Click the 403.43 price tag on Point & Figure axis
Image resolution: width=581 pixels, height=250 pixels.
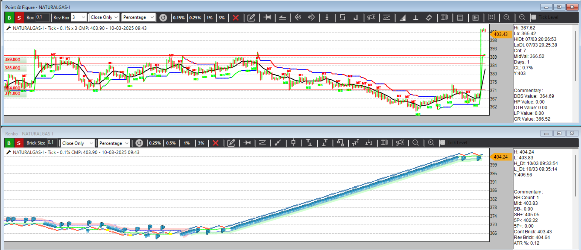pyautogui.click(x=500, y=34)
